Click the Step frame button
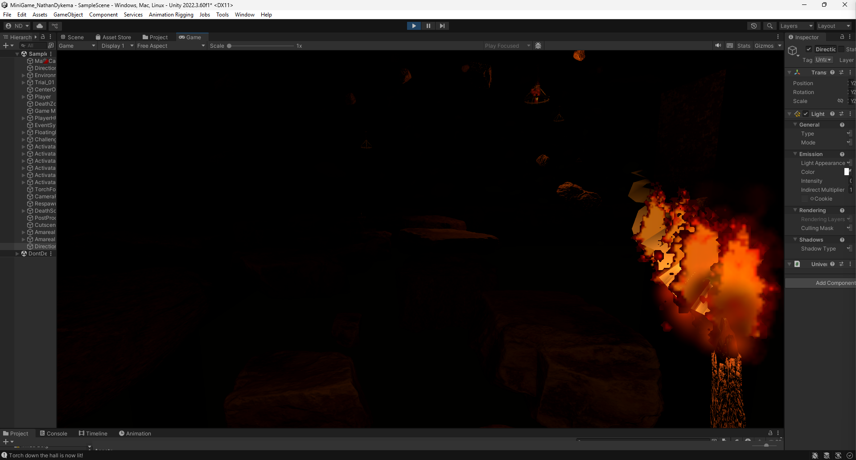This screenshot has height=460, width=856. tap(442, 25)
